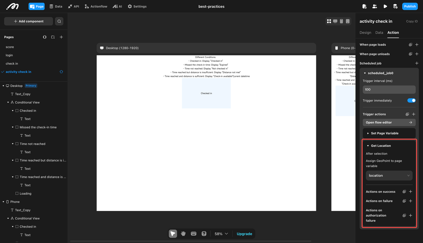Screen dimensions: 423x243
Task: Toggle the Trigger immediately switch off
Action: (411, 101)
